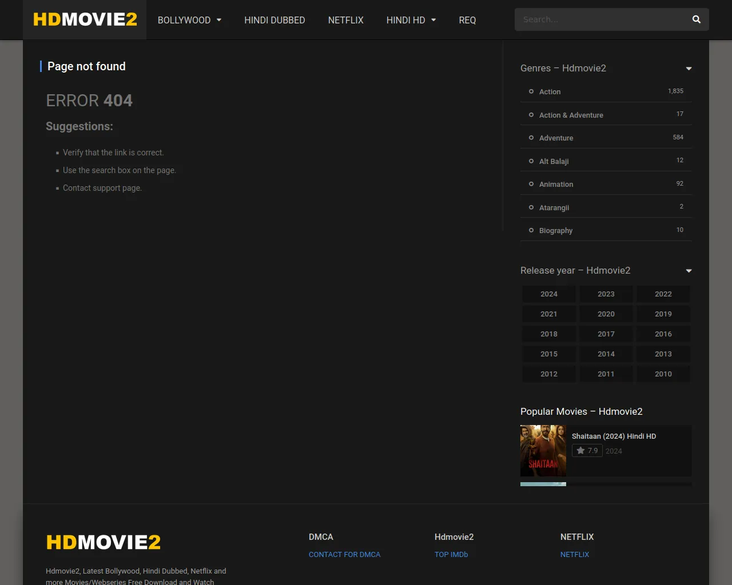Screen dimensions: 732x585
Task: Click the HDMOVIE2 header logo
Action: [x=85, y=19]
